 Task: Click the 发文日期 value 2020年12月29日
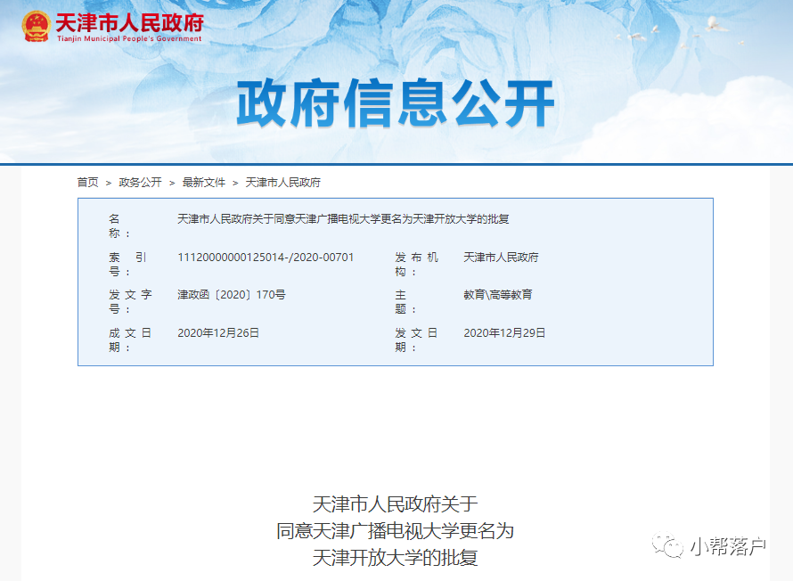tap(504, 333)
